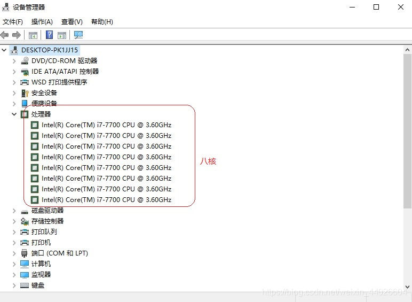
Task: Expand the 便携设备 node
Action: tap(14, 104)
